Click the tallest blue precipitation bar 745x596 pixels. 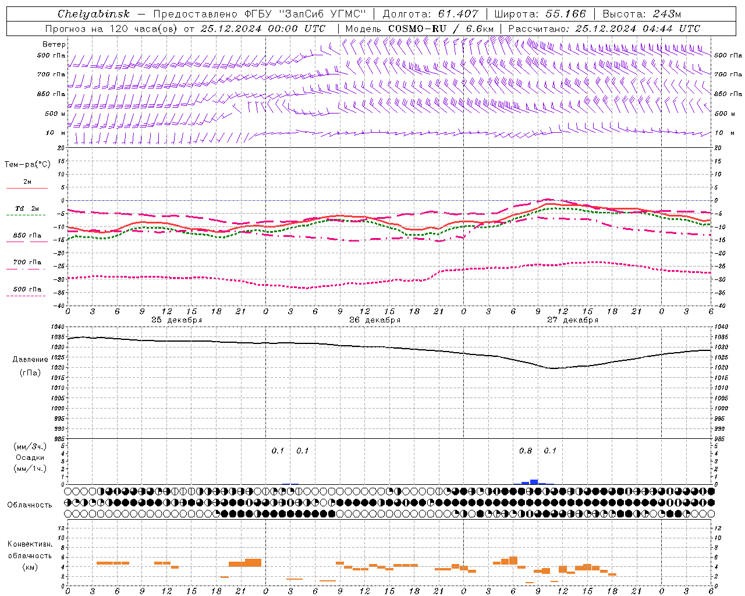pyautogui.click(x=534, y=482)
